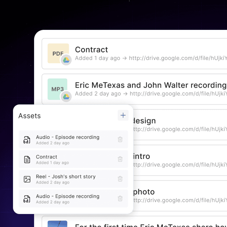
Task: Click Google Drive badge on the MP3 file
Action: 66,97
